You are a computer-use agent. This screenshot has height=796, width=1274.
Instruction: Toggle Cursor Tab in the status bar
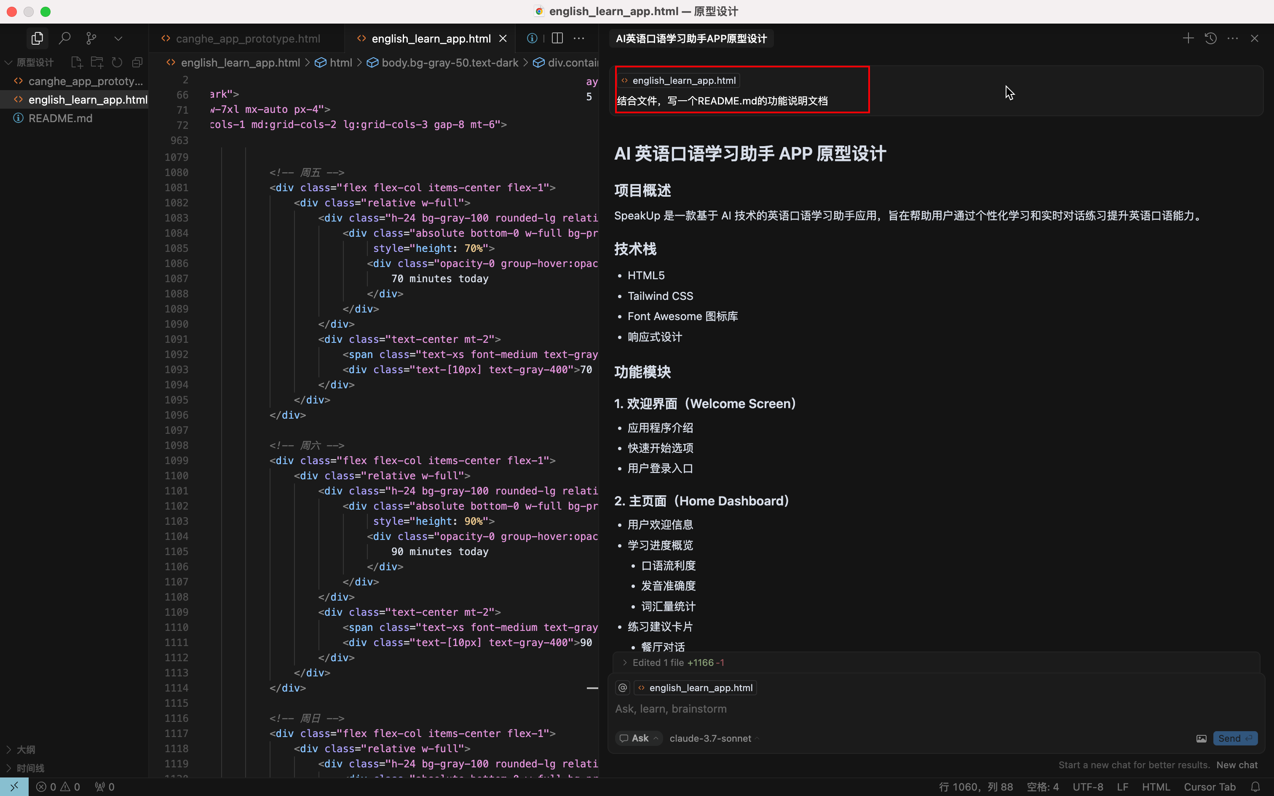click(x=1209, y=787)
